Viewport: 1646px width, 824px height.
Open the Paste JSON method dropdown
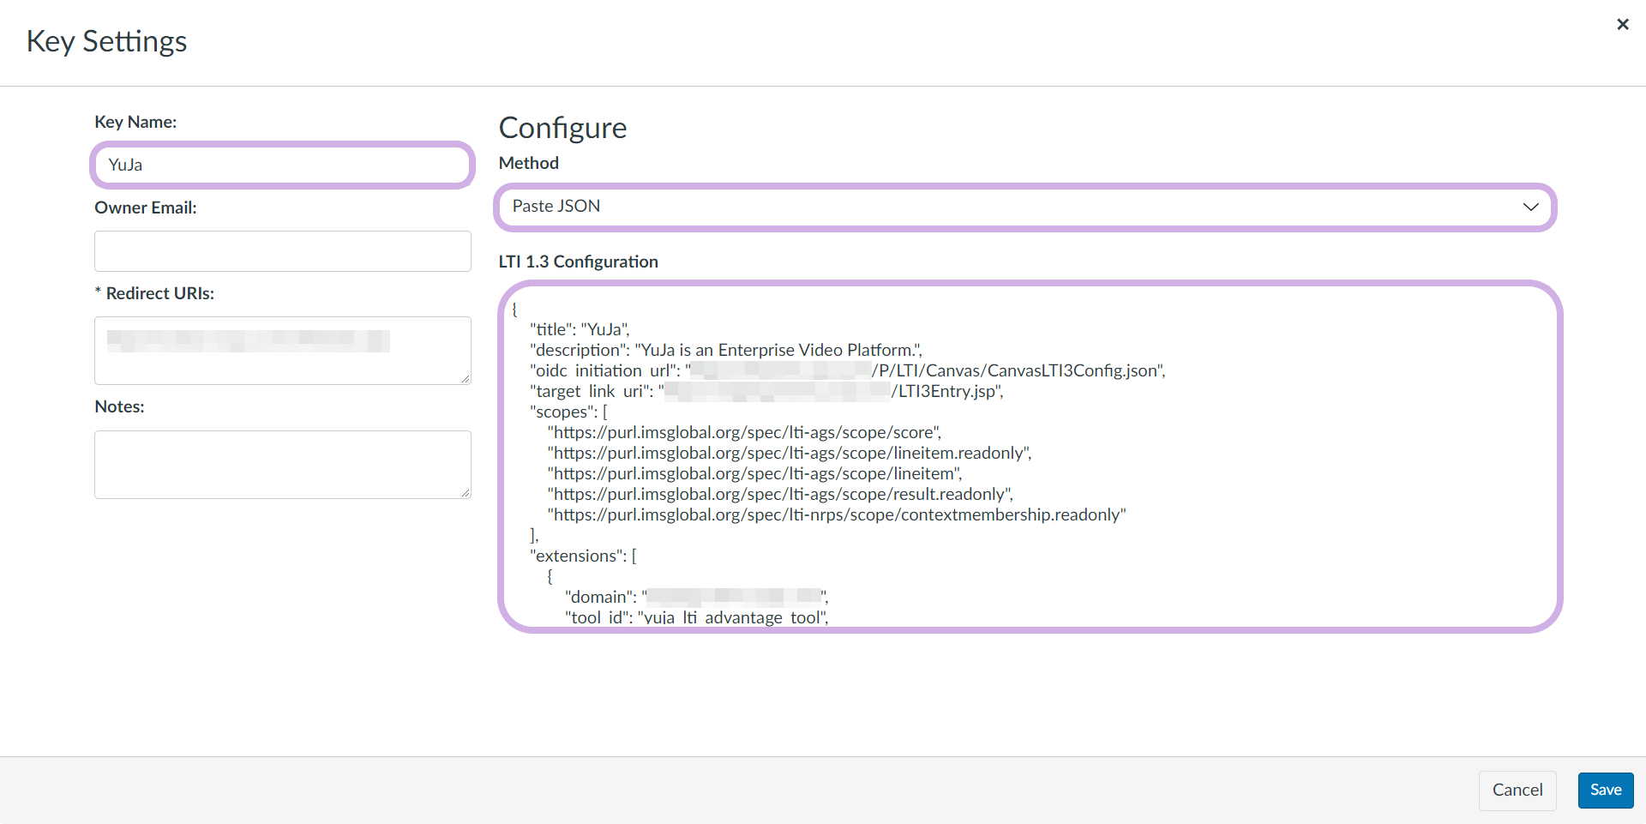coord(1024,207)
